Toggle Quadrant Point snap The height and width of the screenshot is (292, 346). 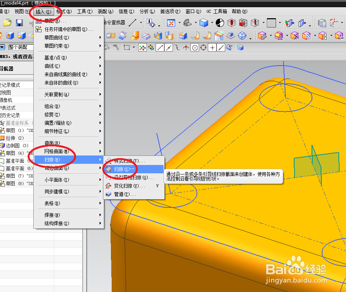tap(203, 47)
